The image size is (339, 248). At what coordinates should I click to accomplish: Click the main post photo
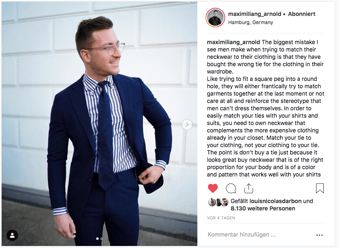[99, 124]
